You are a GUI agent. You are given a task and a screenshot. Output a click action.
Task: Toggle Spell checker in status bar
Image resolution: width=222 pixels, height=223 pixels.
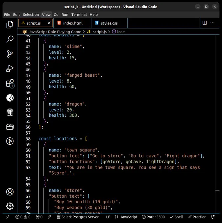(176, 217)
